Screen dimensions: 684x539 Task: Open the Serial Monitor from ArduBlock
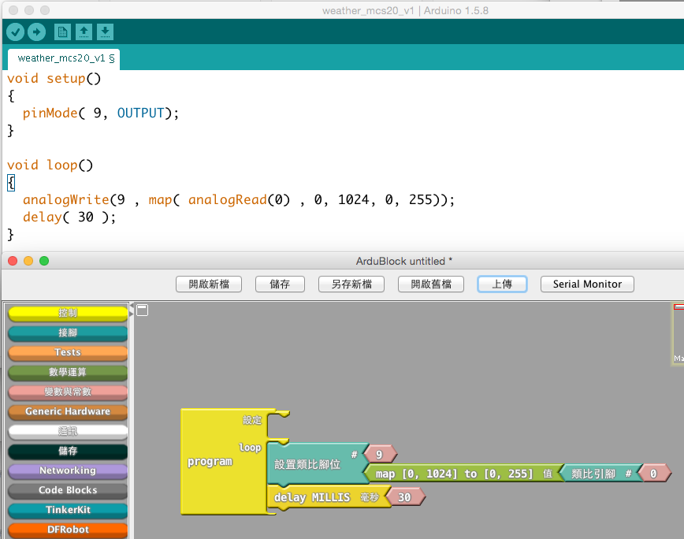point(586,284)
